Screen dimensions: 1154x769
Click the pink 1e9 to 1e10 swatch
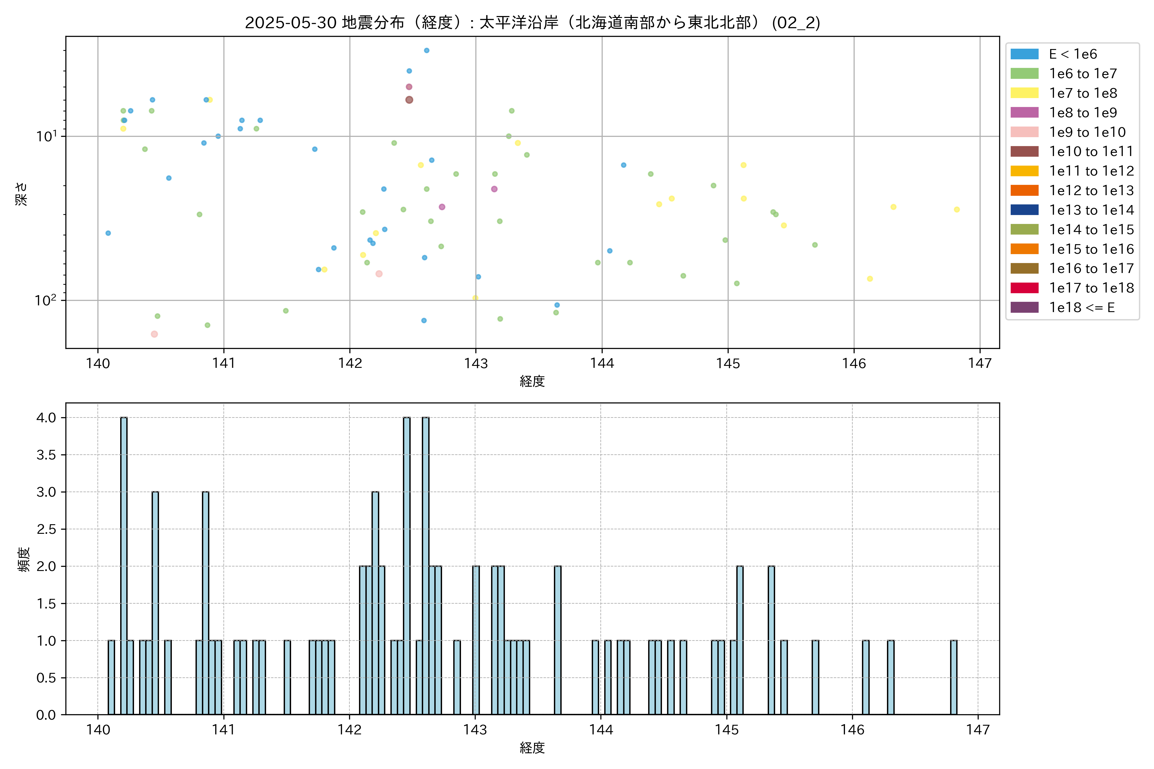point(1024,132)
